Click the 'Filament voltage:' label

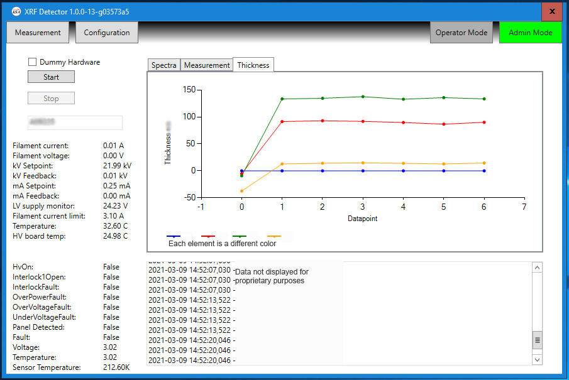pos(41,156)
